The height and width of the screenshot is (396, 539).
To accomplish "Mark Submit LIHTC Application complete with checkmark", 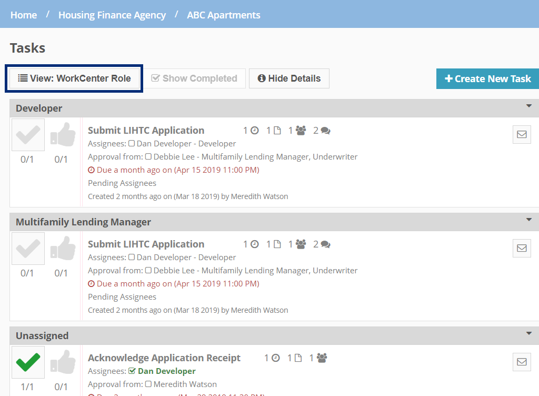I will tap(27, 134).
